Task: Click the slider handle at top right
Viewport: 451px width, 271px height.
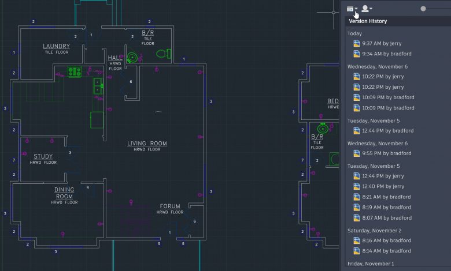Action: 423,9
